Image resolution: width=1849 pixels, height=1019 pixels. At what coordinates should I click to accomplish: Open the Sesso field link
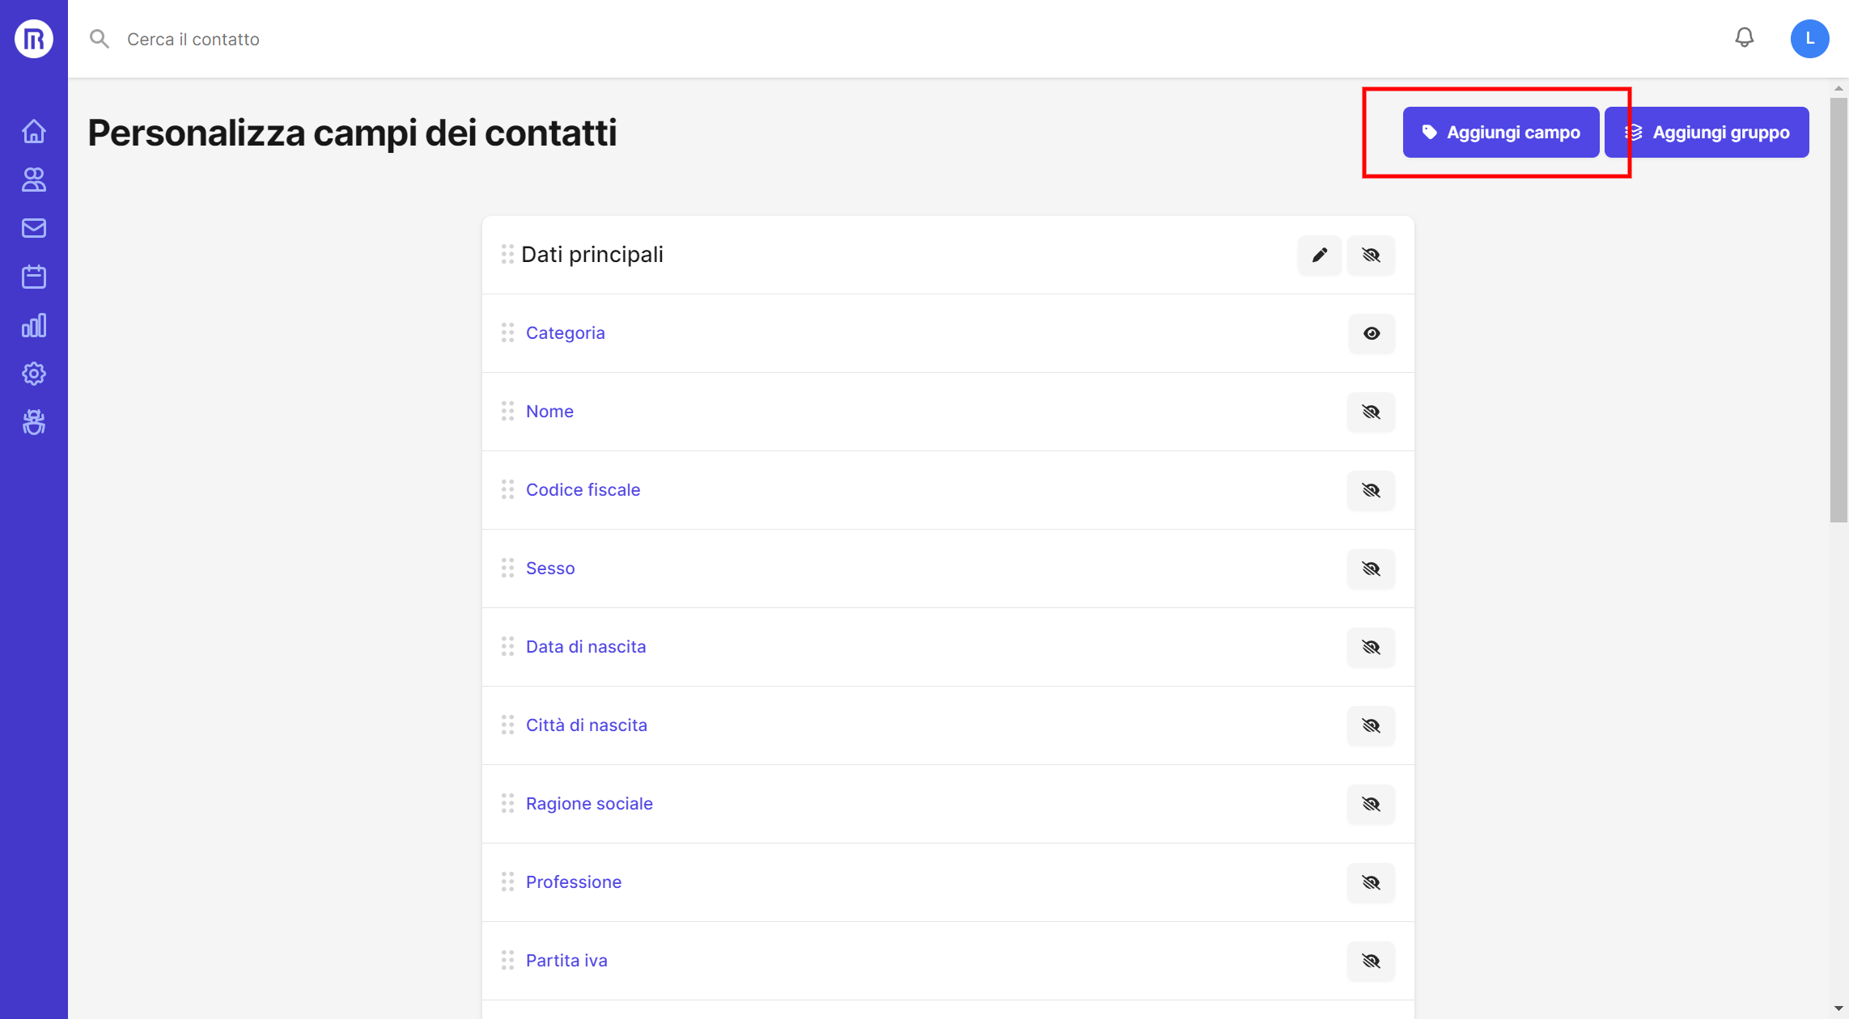[550, 568]
